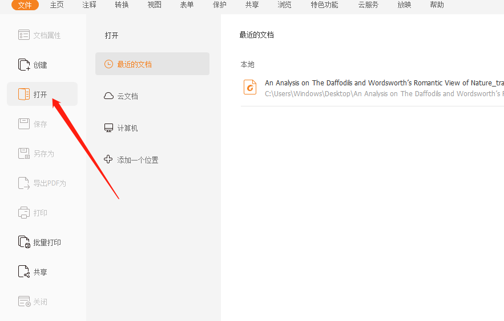Choose the 计算机 computer icon

pyautogui.click(x=108, y=128)
